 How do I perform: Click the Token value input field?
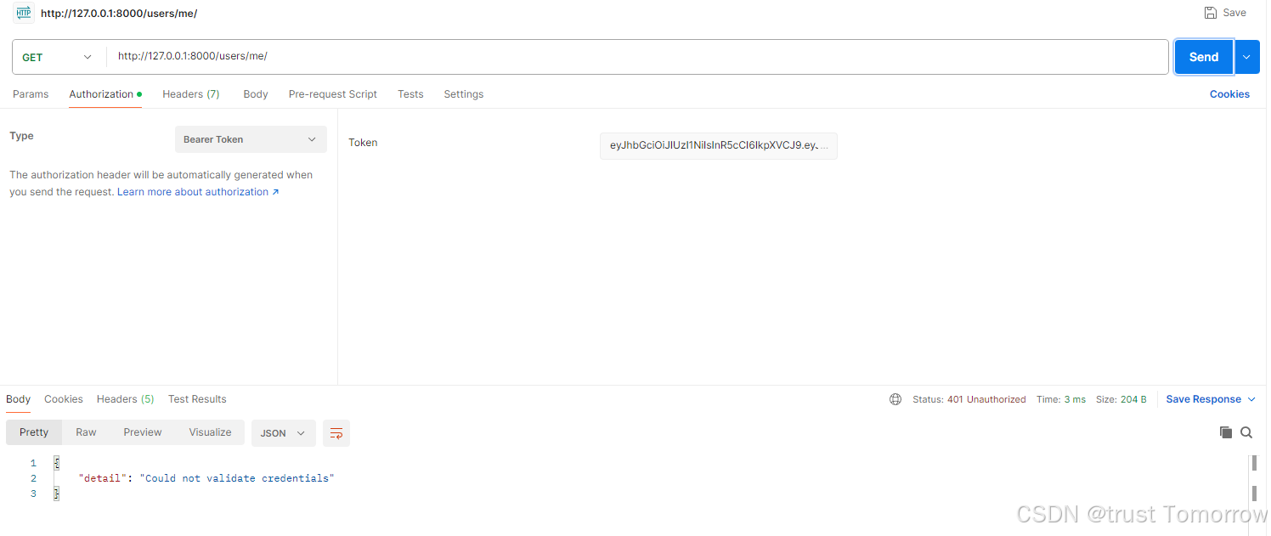coord(719,145)
